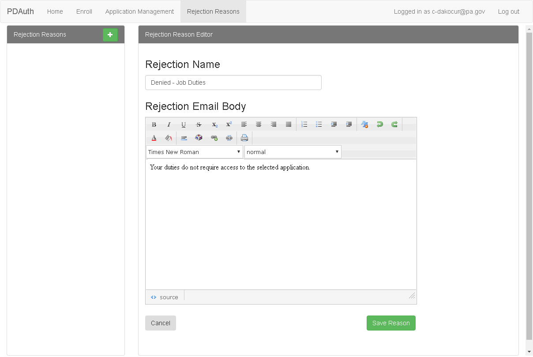
Task: Print the email body
Action: [244, 138]
